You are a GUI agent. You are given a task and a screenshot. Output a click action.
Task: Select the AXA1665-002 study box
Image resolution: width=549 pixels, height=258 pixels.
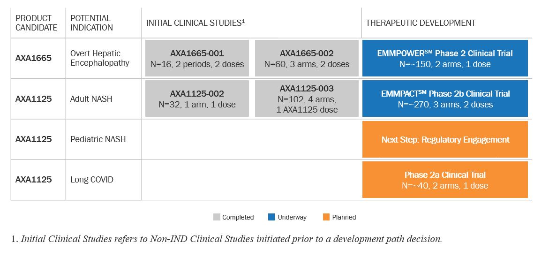click(307, 58)
